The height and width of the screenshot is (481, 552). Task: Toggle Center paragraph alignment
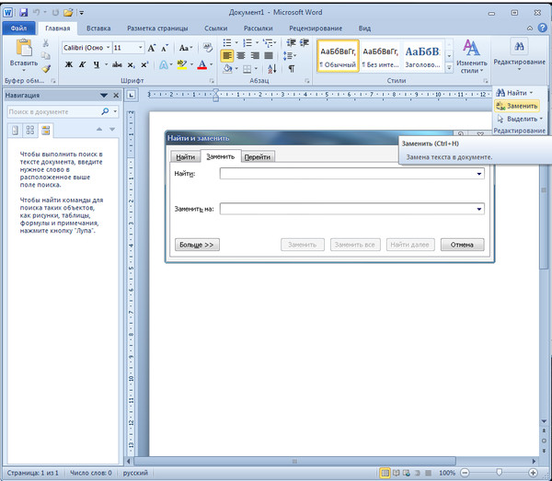click(241, 55)
